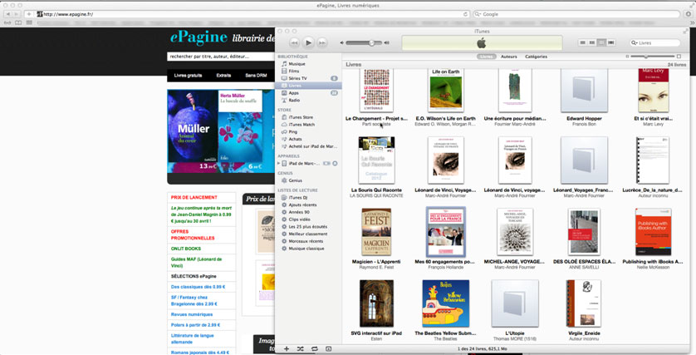The width and height of the screenshot is (696, 355).
Task: Open Livres gratuits on the ePagine page
Action: (189, 76)
